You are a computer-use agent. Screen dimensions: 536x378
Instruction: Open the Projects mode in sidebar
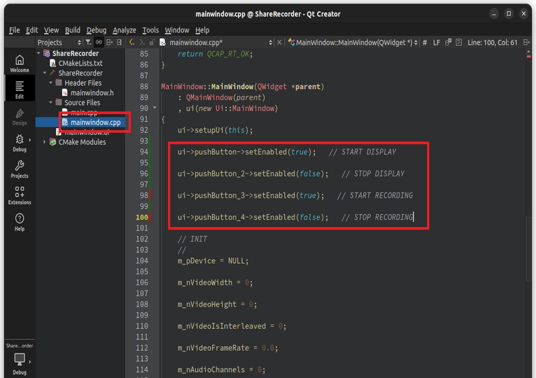tap(20, 170)
